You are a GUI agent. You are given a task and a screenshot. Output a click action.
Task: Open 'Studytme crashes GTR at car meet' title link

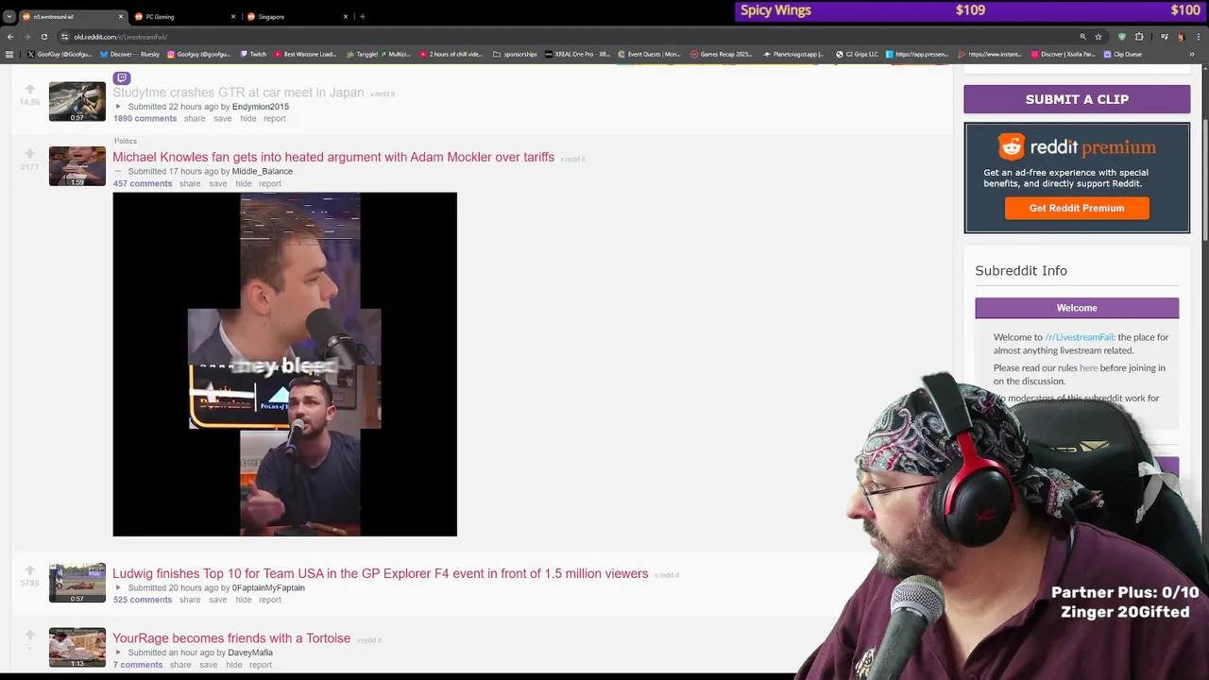point(238,93)
